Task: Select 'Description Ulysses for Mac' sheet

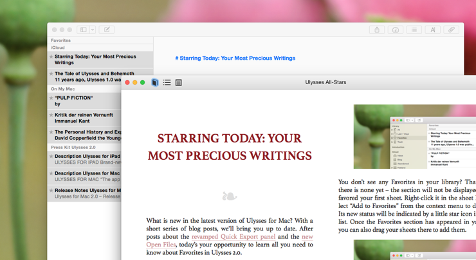Action: [84, 176]
